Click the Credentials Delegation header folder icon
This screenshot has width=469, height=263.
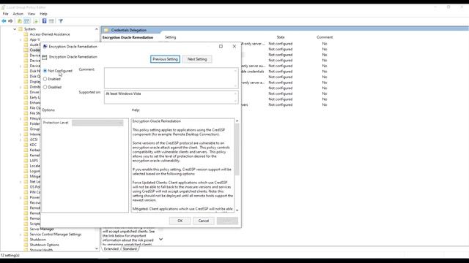pyautogui.click(x=106, y=30)
